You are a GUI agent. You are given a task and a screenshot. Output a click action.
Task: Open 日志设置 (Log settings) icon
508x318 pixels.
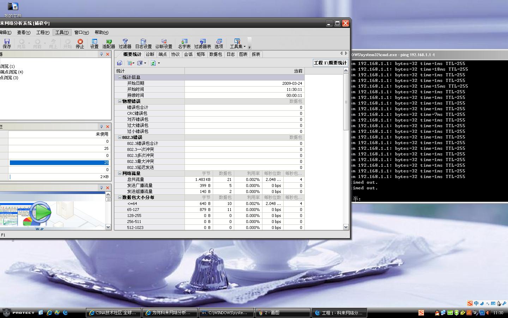point(143,43)
